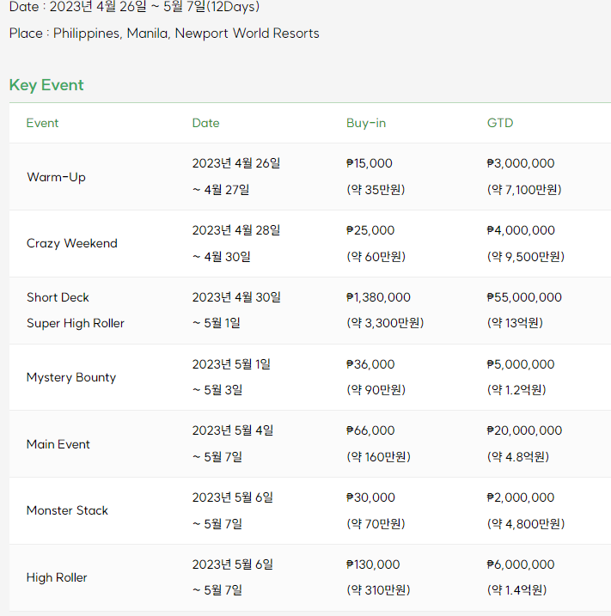The width and height of the screenshot is (611, 616).
Task: Select the Date column header
Action: (x=205, y=123)
